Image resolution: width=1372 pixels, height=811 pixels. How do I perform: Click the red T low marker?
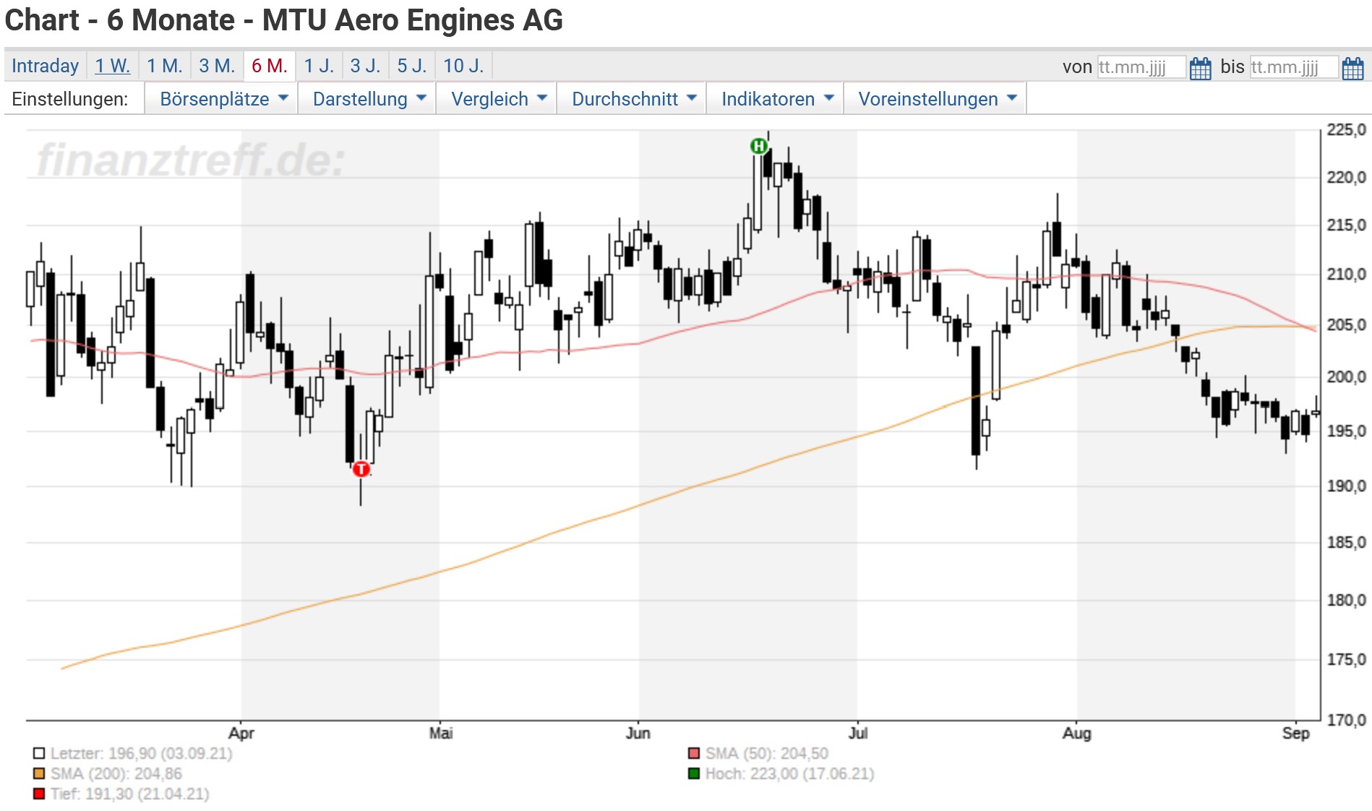[x=361, y=469]
